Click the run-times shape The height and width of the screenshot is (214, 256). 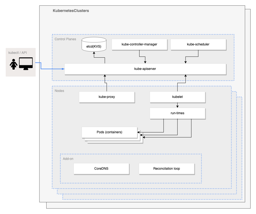[177, 113]
